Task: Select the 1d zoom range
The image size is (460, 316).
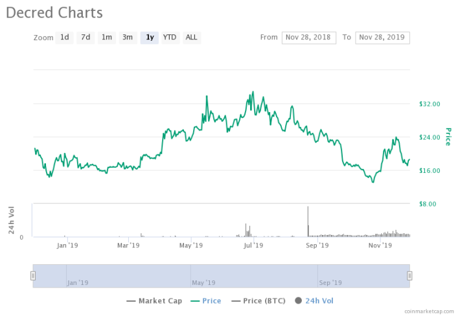Action: point(64,38)
